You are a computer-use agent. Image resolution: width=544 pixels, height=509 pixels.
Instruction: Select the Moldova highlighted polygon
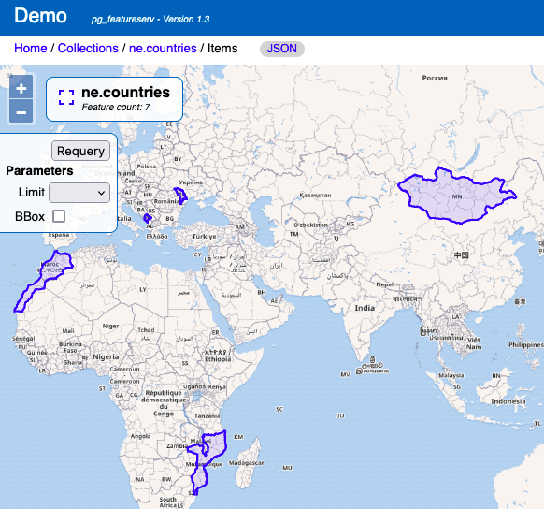point(180,196)
